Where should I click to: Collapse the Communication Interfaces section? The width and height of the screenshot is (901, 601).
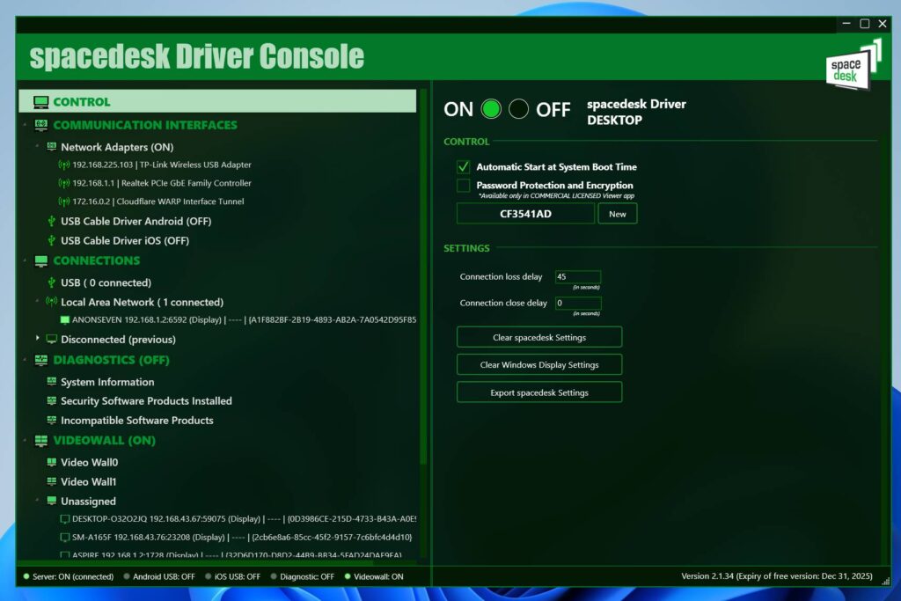tap(26, 125)
